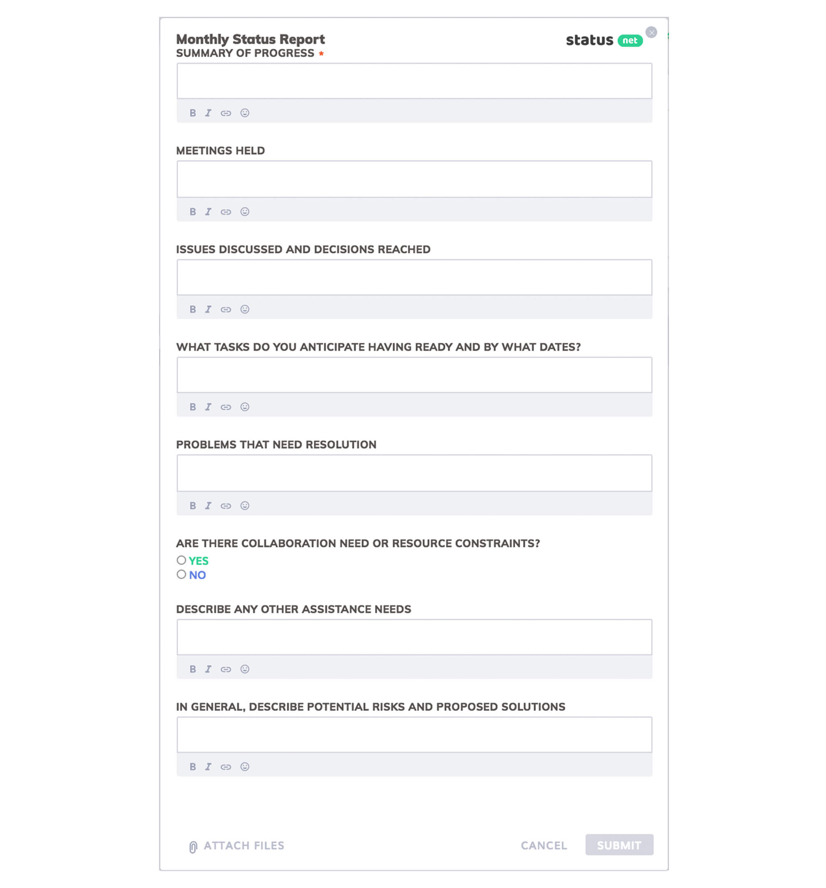Screen dimensions: 826x888
Task: Click the Bold icon in Summary field
Action: 192,113
